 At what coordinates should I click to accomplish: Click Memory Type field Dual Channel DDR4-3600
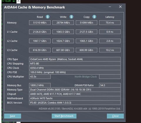pos(75,90)
